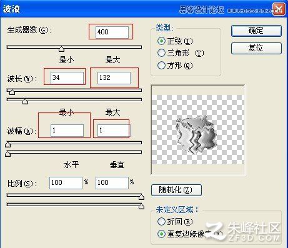
Task: Click the 生成器数 input field showing 400
Action: tap(112, 32)
